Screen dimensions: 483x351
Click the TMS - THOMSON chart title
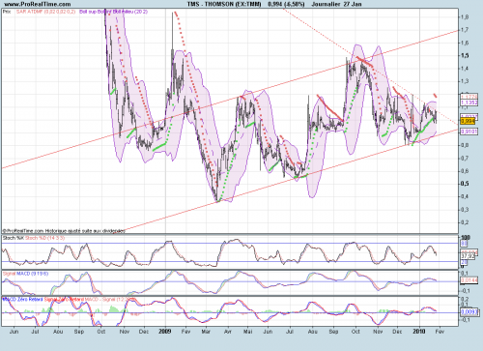(x=224, y=4)
